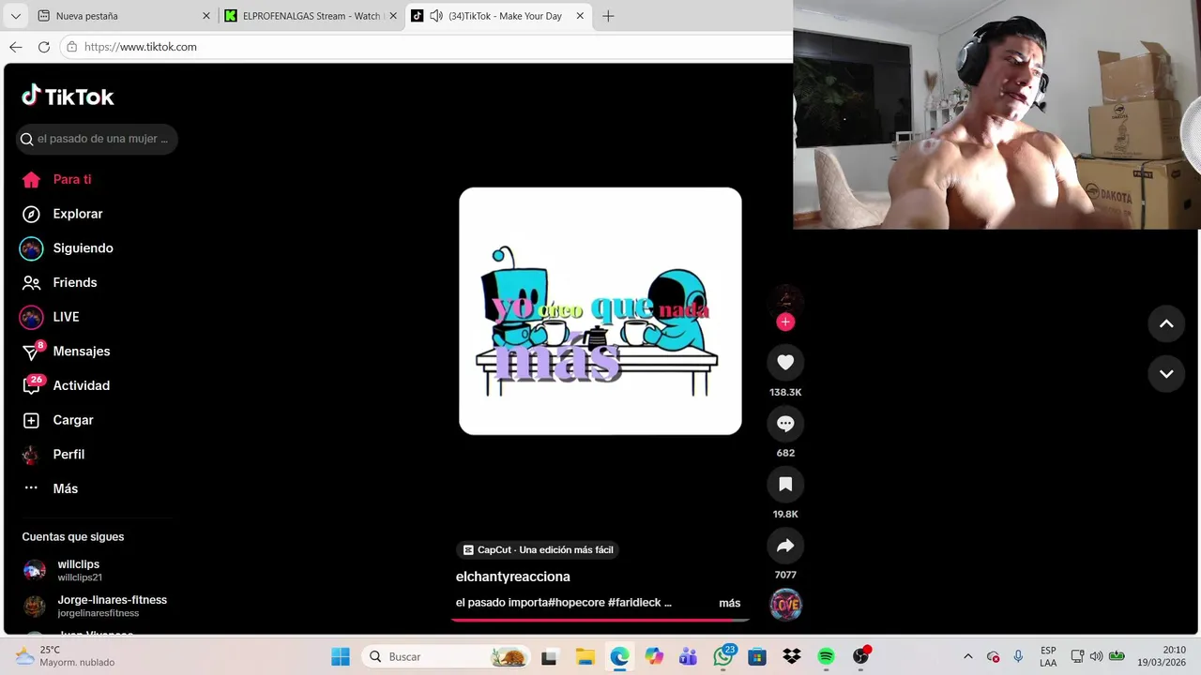Viewport: 1201px width, 675px height.
Task: View site information lock icon
Action: pos(72,47)
